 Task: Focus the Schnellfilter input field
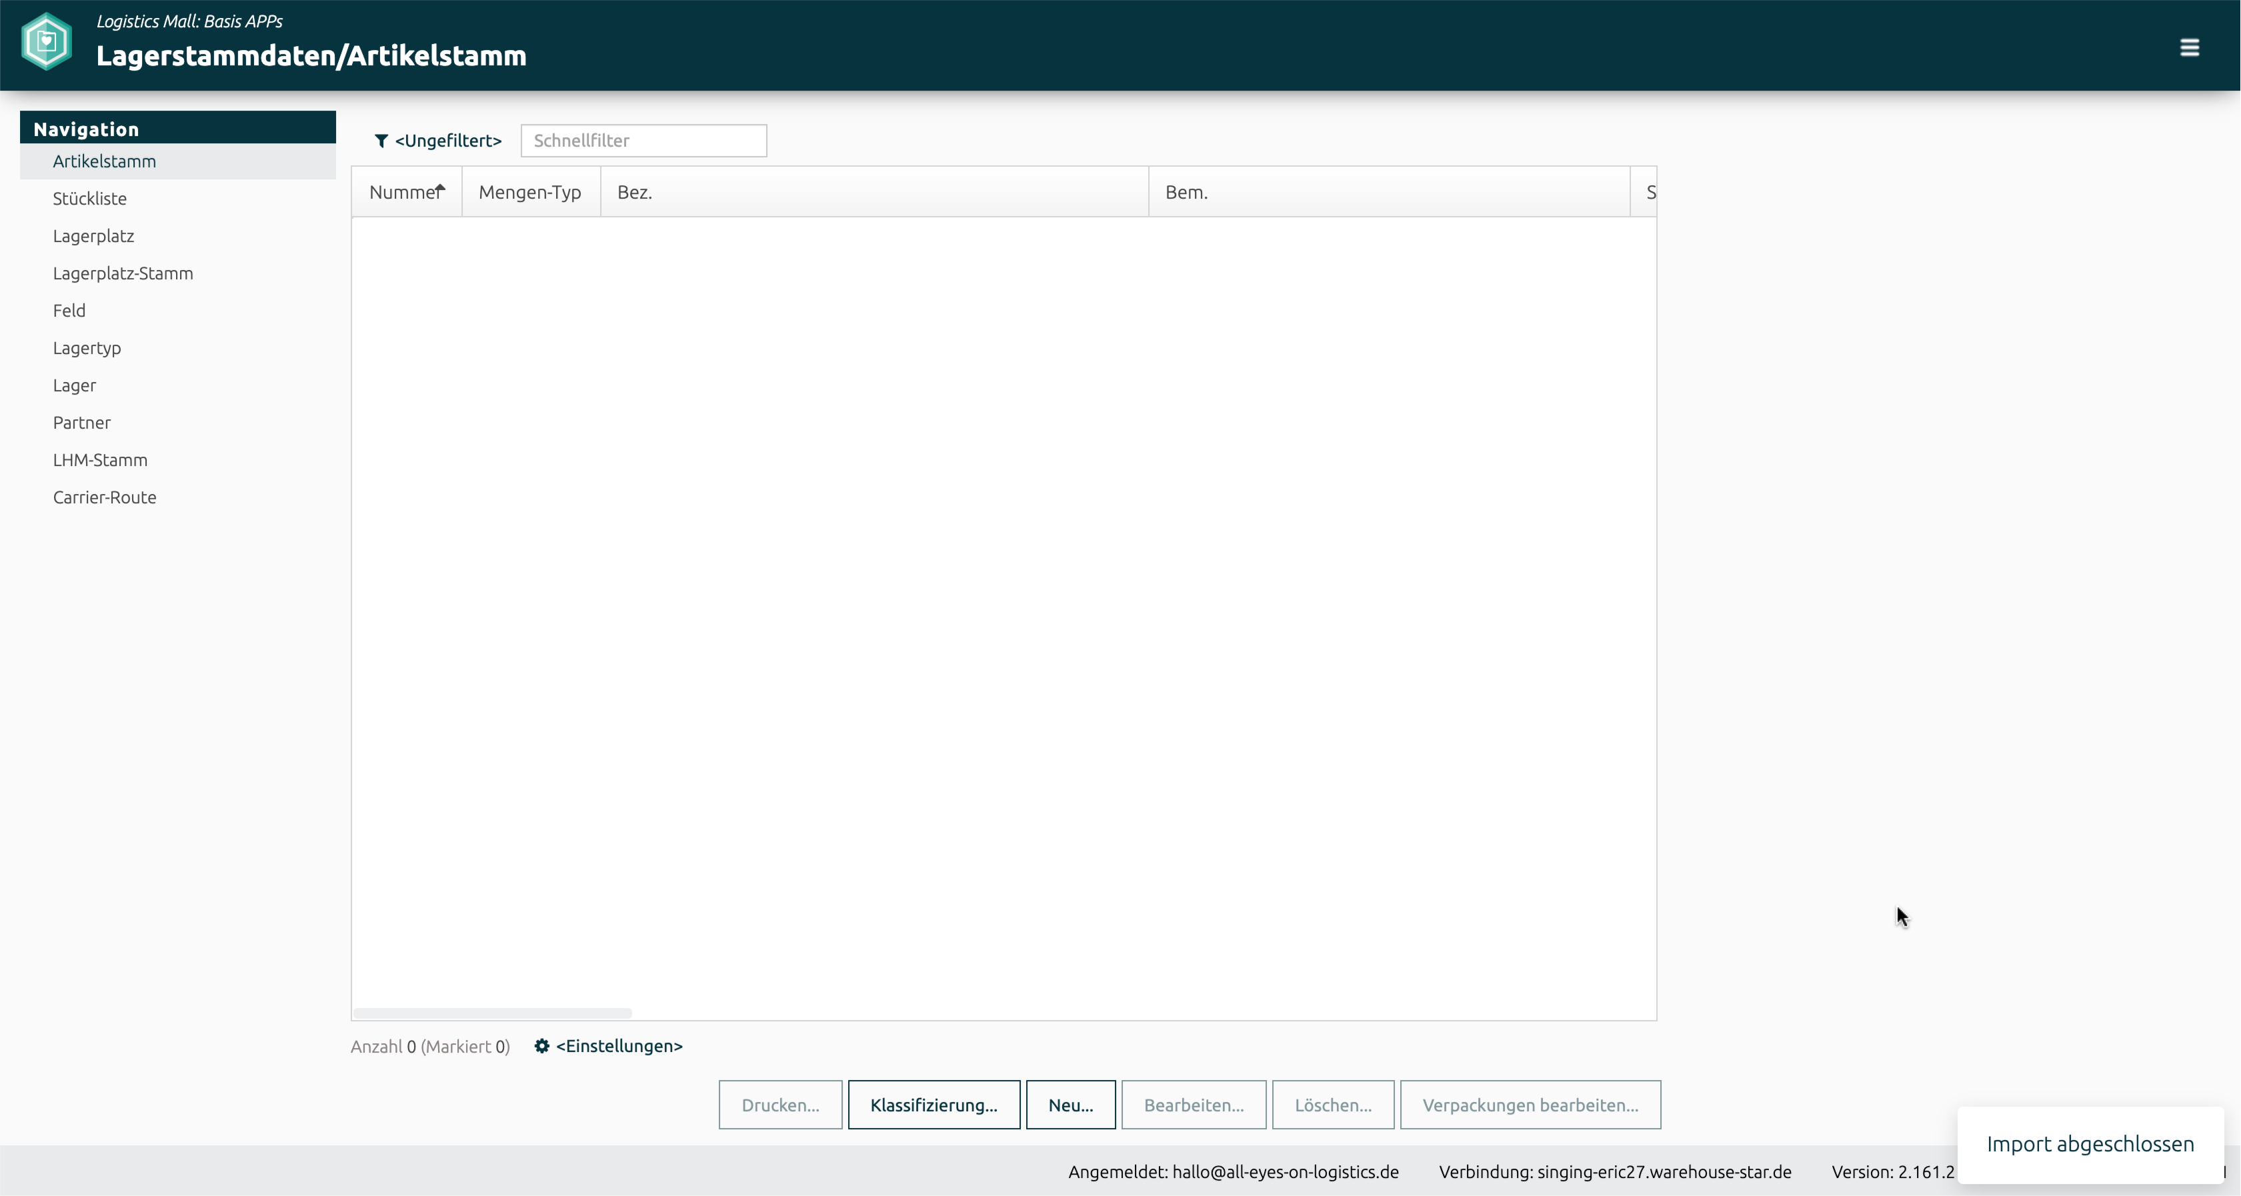[x=643, y=141]
